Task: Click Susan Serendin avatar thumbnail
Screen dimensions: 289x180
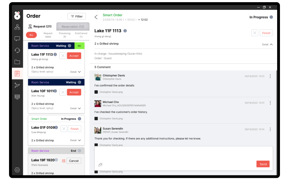Action: [x=98, y=130]
